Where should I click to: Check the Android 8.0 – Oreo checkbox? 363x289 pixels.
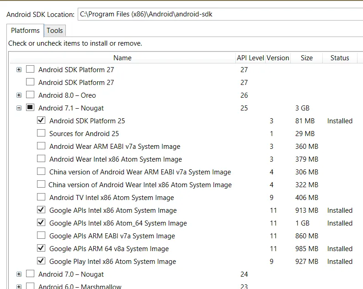(30, 95)
